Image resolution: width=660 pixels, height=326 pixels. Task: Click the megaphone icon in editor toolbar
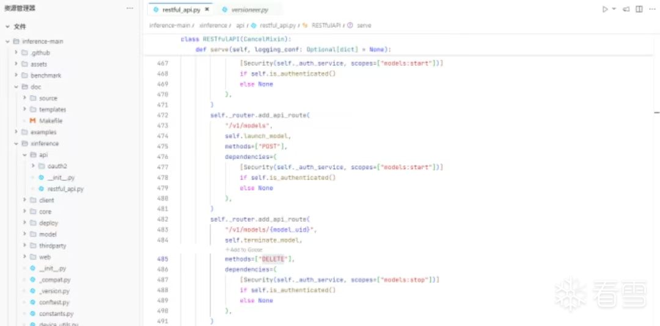coord(626,9)
